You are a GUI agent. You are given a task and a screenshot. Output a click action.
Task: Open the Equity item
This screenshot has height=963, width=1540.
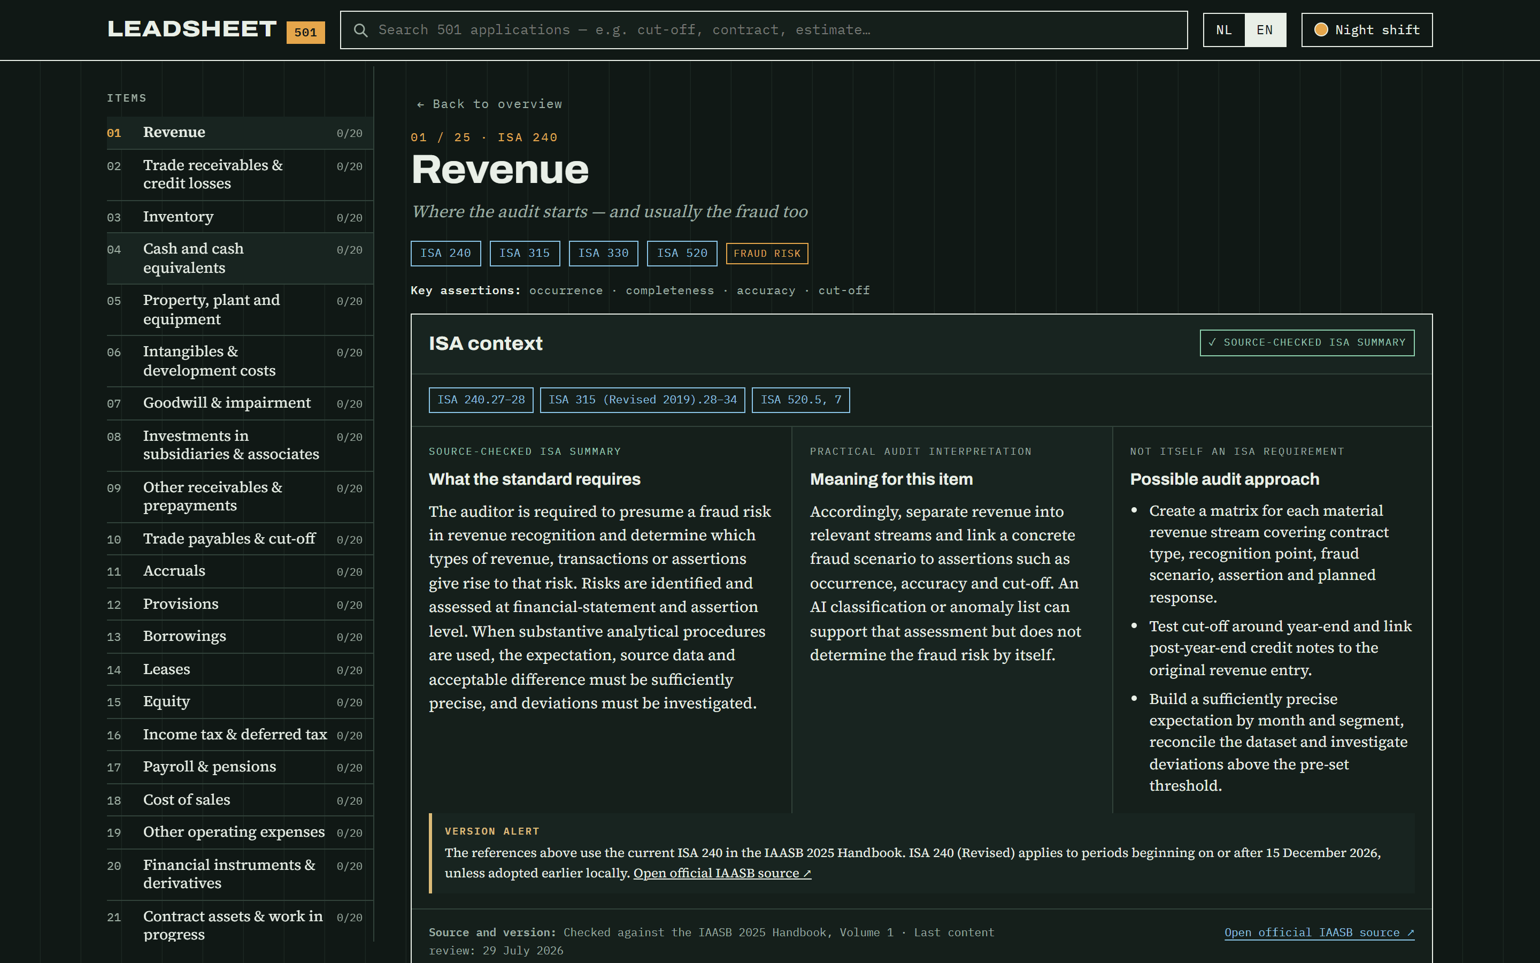click(240, 702)
